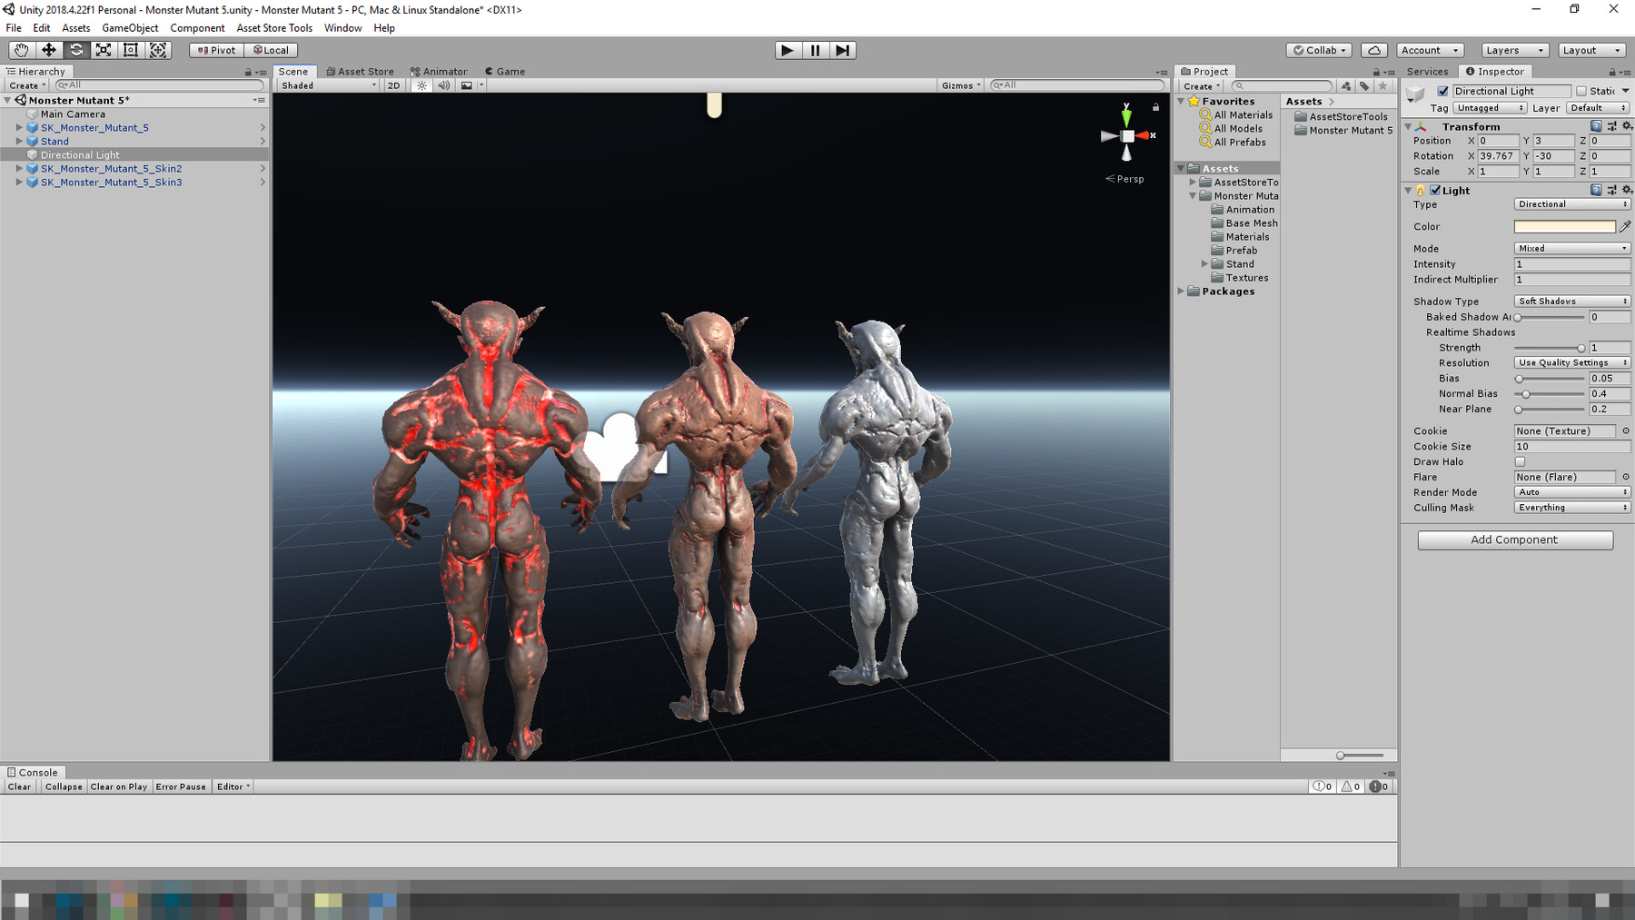Open the Shadow Type dropdown
Image resolution: width=1635 pixels, height=920 pixels.
pyautogui.click(x=1571, y=302)
